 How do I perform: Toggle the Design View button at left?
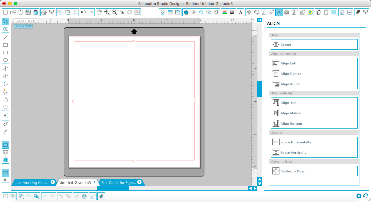(x=6, y=145)
